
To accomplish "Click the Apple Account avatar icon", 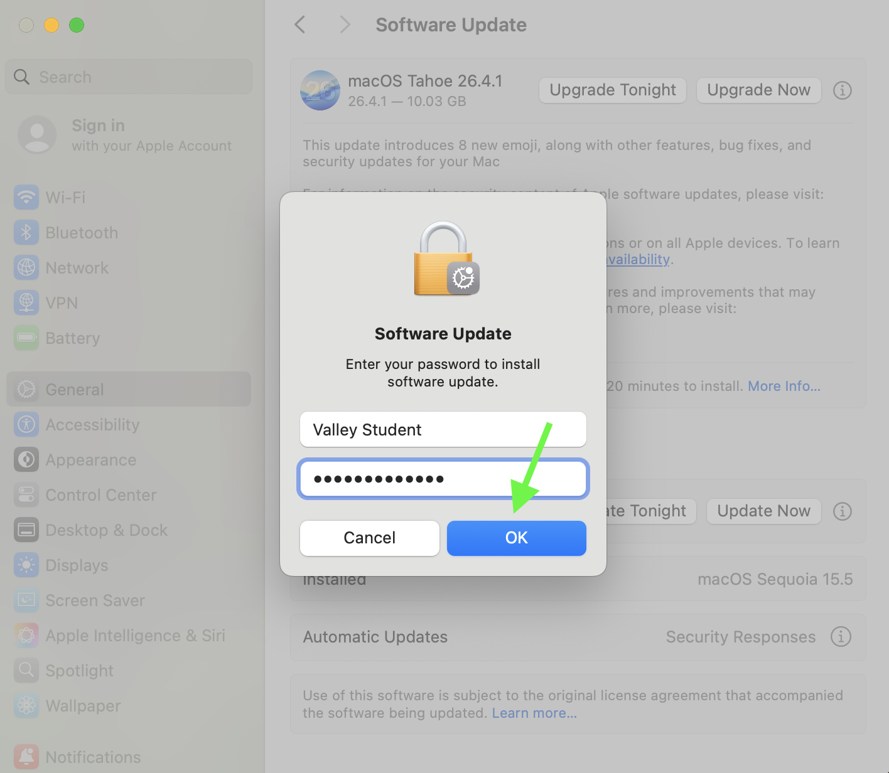I will [37, 134].
